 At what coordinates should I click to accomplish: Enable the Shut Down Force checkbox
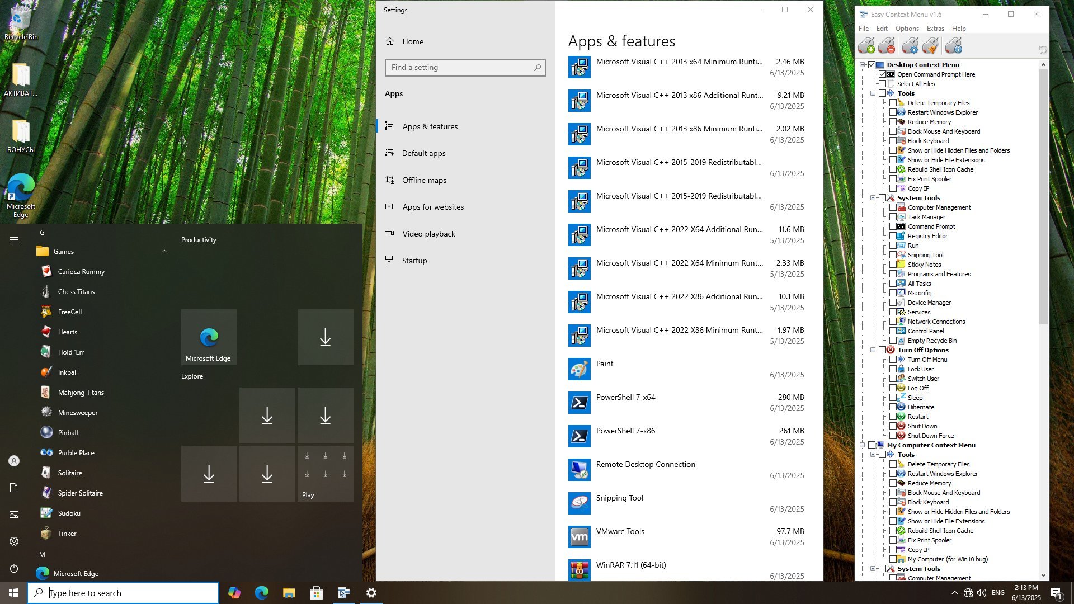[893, 436]
